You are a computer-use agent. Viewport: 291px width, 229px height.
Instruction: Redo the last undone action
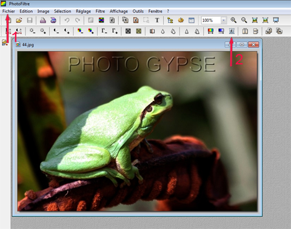(x=78, y=20)
